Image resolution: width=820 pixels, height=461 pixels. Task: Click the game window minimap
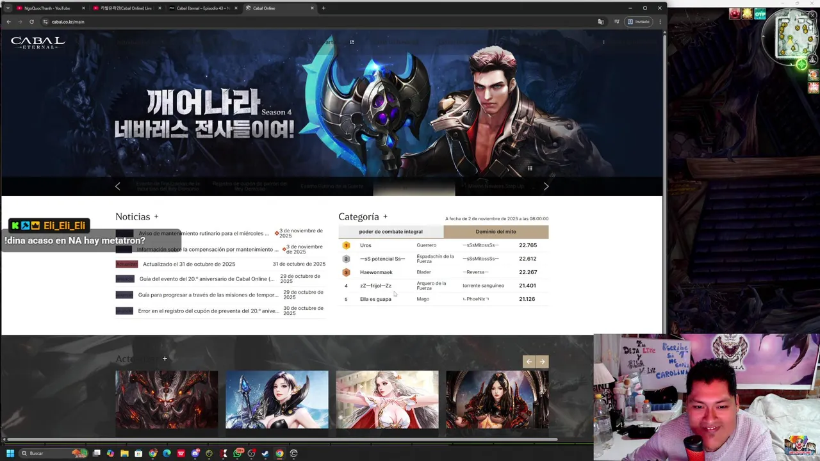[x=791, y=36]
